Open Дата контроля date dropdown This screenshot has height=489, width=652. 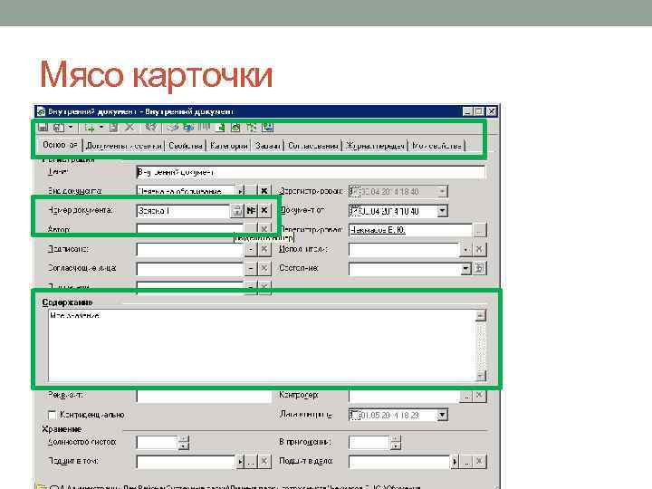(x=442, y=415)
